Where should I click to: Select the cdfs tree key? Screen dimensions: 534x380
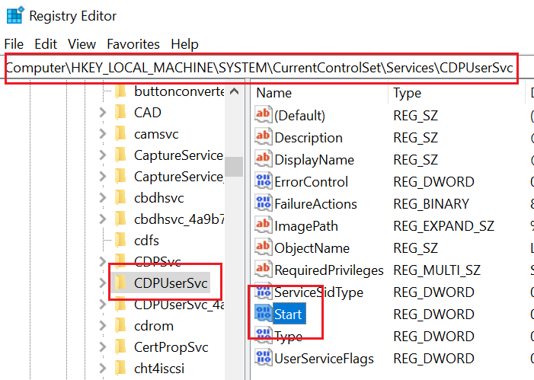[146, 241]
